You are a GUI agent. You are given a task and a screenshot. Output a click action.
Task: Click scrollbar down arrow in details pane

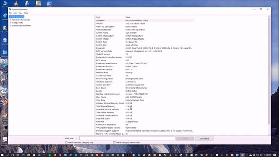click(x=269, y=134)
